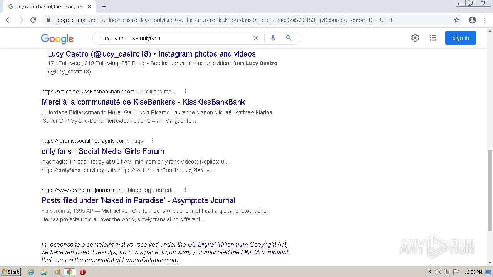Click the site lock icon in address bar
The width and height of the screenshot is (493, 277).
49,20
